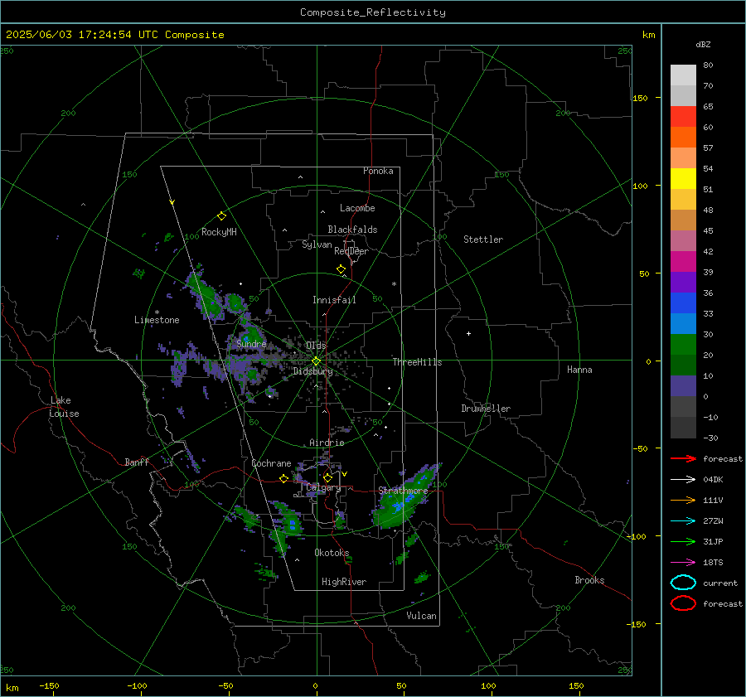Click the orange 111V arrow icon

click(x=683, y=500)
